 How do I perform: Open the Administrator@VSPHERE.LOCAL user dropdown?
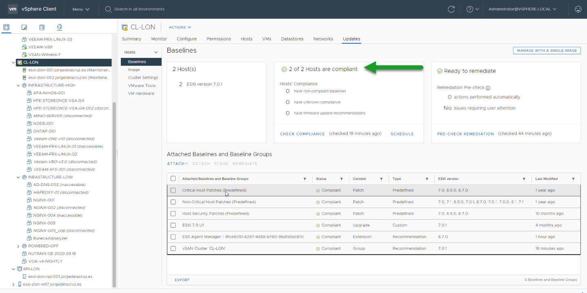pyautogui.click(x=523, y=9)
